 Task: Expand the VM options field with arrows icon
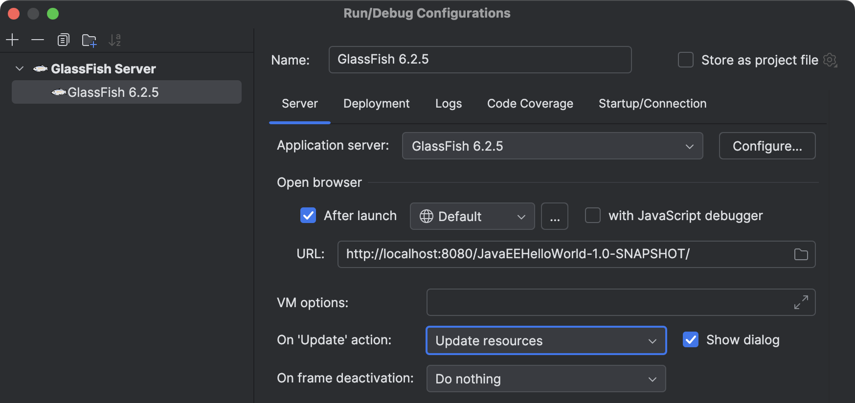(x=801, y=302)
